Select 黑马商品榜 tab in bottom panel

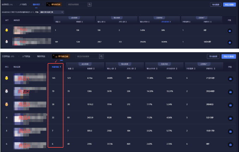(x=61, y=56)
